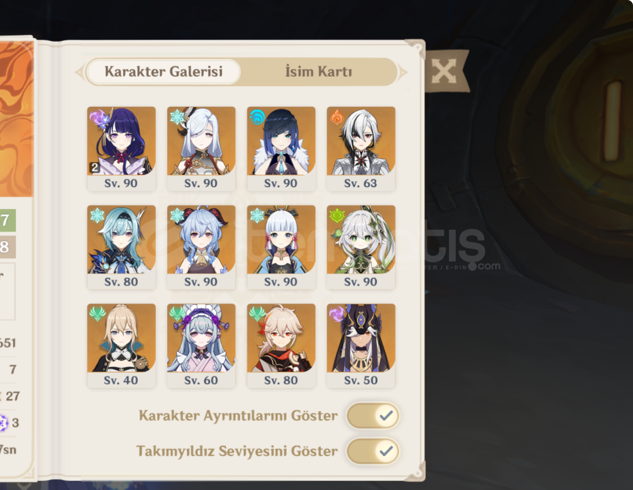Toggle Karakter Ayrıntılarını Göster switch

373,416
